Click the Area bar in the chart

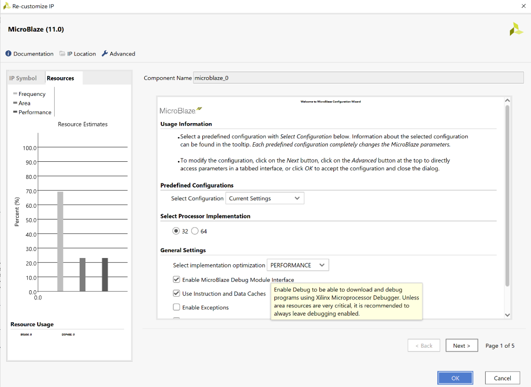(x=83, y=275)
